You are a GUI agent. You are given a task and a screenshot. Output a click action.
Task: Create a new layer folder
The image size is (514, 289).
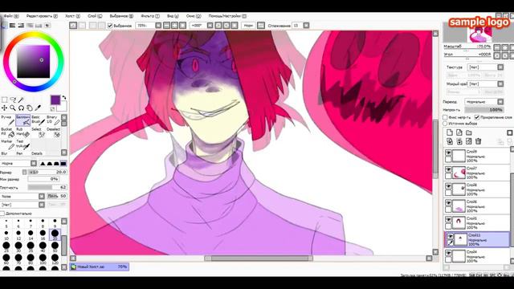coord(469,132)
